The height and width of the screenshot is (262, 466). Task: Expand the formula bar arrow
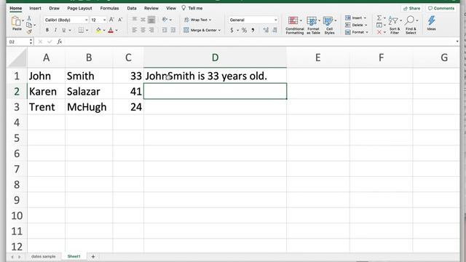point(457,41)
